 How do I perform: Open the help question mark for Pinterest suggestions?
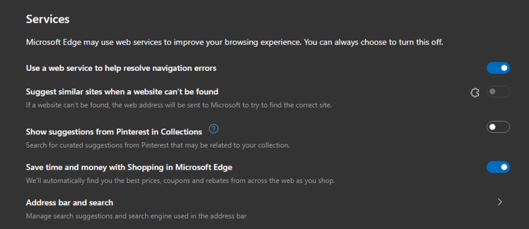pos(214,129)
